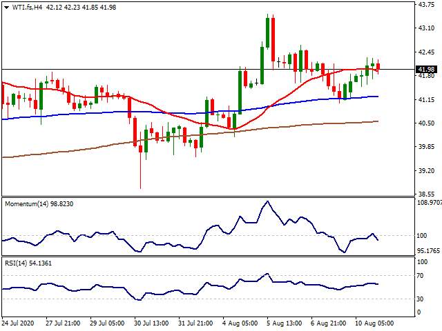Click the momentum 100 level label
Screen dimensions: 442x331
422,236
